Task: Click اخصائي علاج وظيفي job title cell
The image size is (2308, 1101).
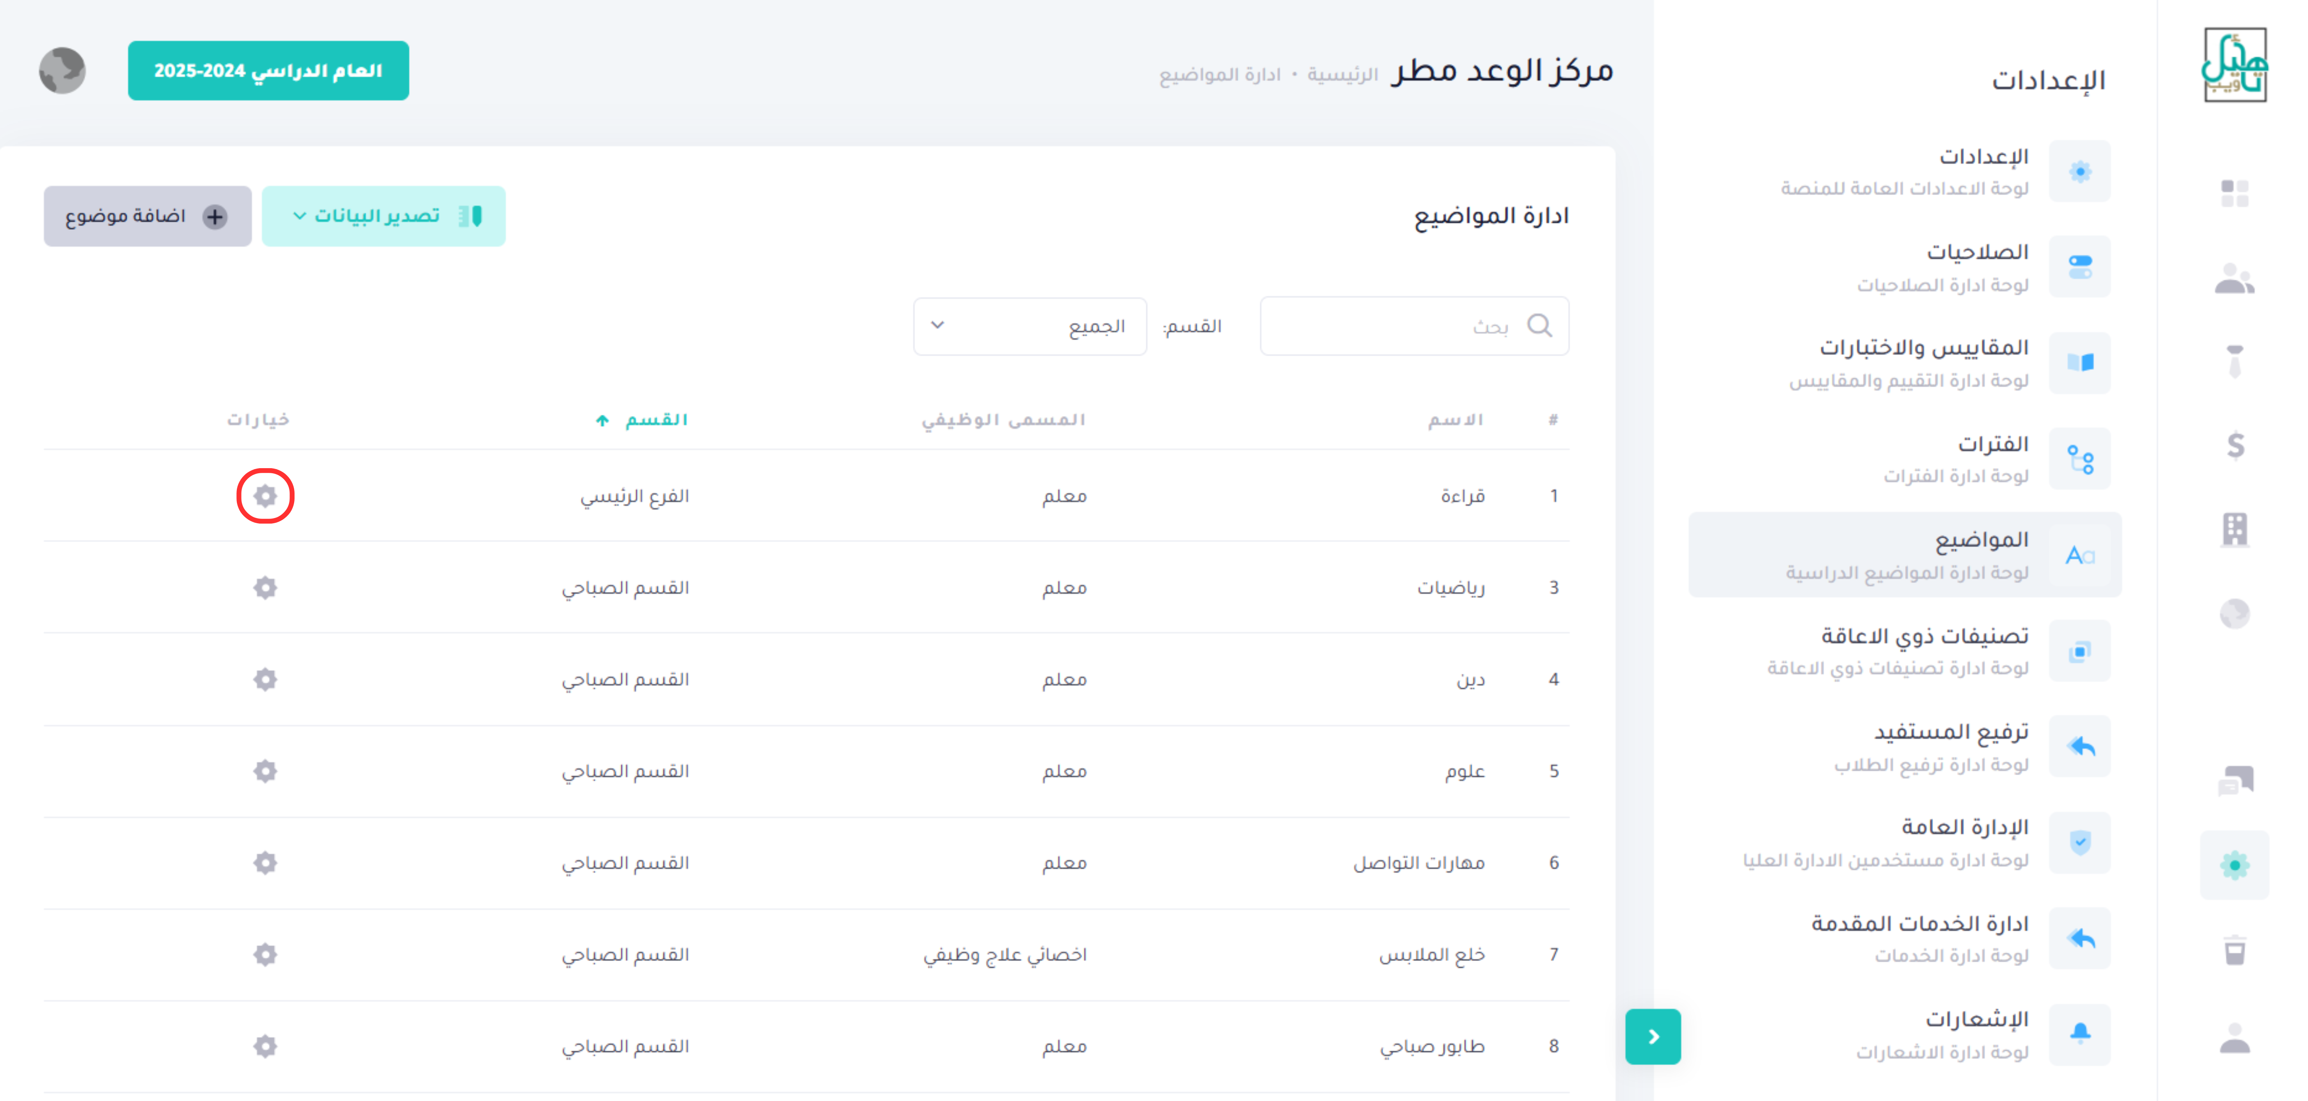Action: coord(1005,955)
